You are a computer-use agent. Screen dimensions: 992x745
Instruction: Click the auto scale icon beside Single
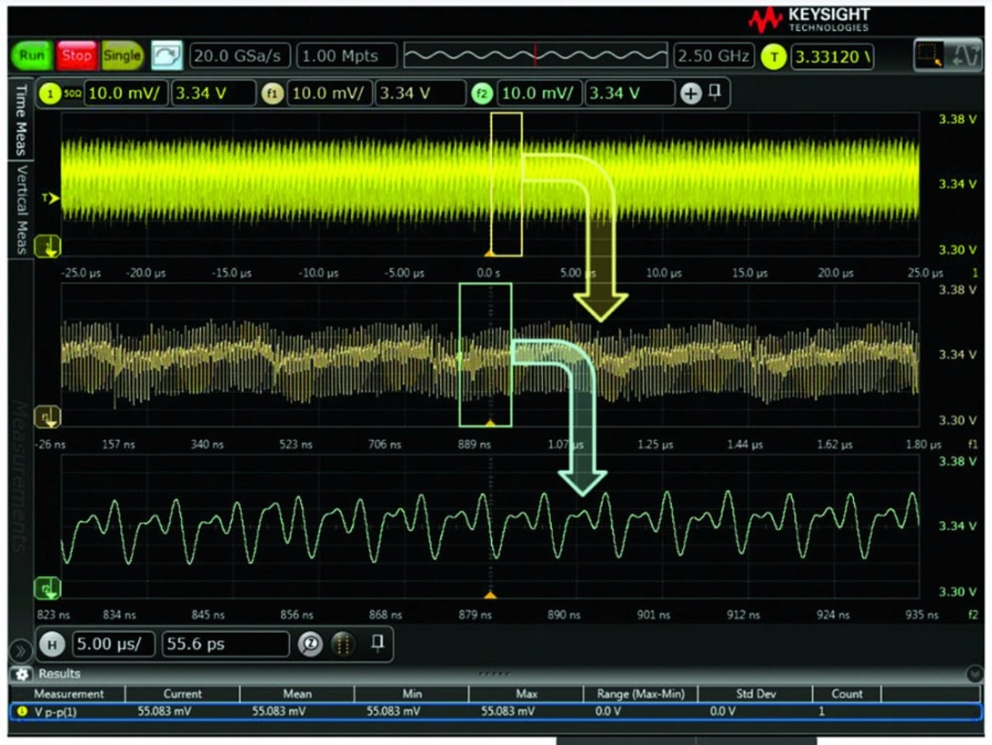[x=167, y=56]
